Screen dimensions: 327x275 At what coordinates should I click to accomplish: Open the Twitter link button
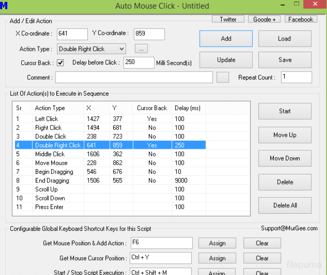click(x=228, y=19)
